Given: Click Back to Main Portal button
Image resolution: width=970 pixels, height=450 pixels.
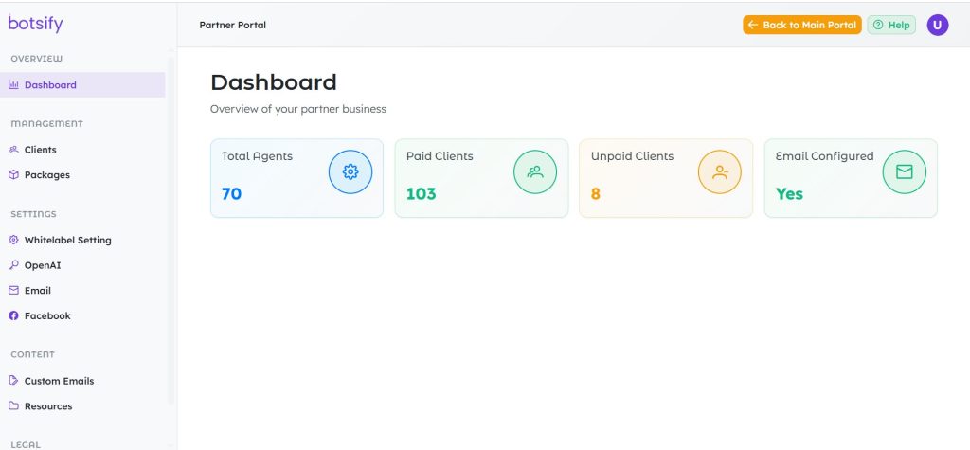Looking at the screenshot, I should point(801,26).
